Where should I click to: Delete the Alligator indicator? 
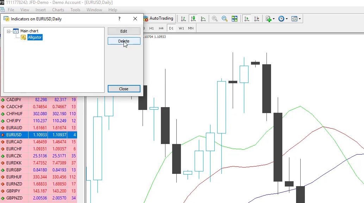coord(124,41)
